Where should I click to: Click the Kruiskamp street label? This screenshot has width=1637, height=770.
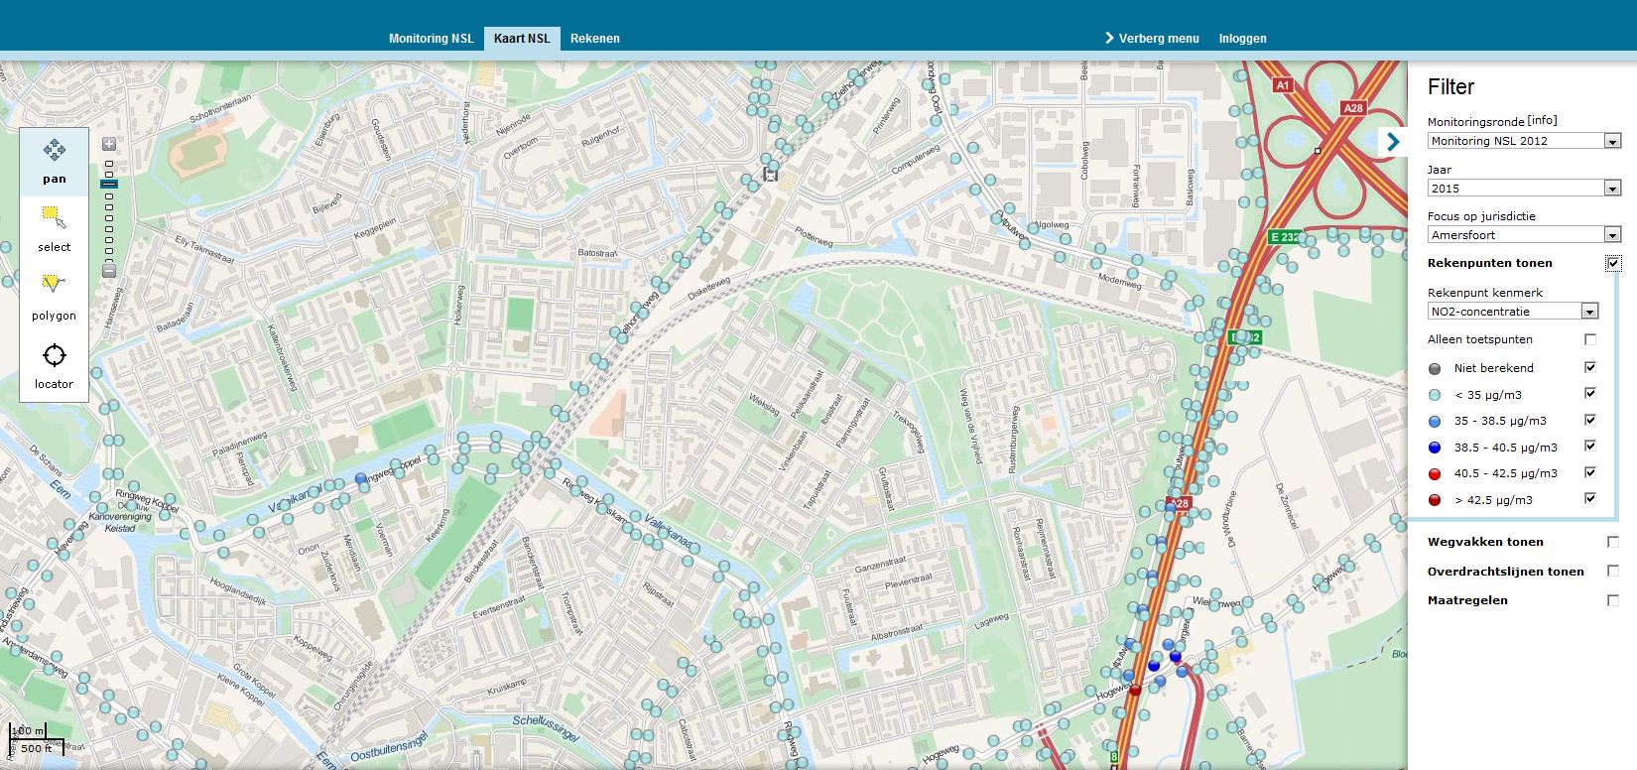505,685
